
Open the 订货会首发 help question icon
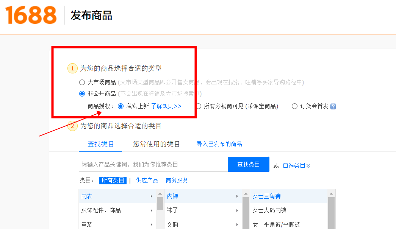click(x=333, y=106)
